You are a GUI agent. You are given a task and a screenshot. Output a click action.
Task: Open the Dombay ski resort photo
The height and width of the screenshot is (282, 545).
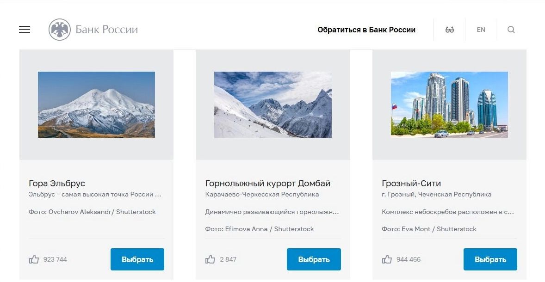point(273,104)
